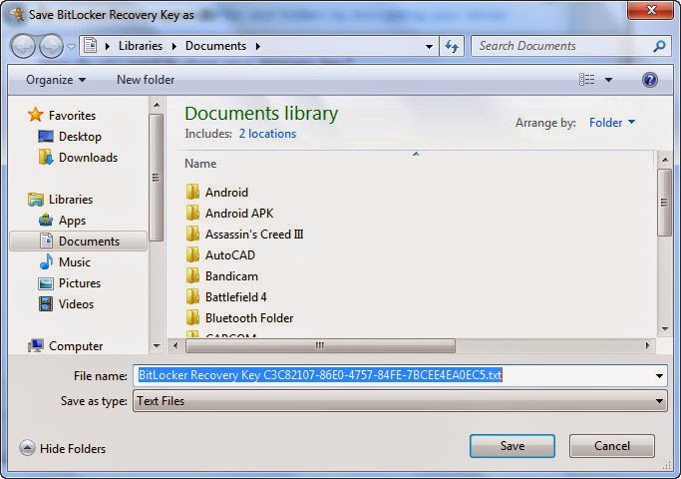Viewport: 681px width, 479px height.
Task: Click the Refresh button beside address bar
Action: [x=452, y=46]
